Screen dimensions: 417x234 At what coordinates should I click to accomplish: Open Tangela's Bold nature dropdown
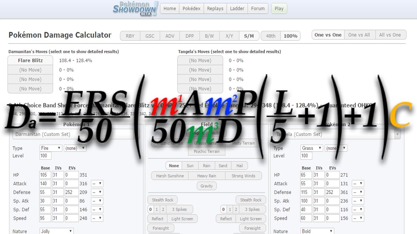(318, 231)
